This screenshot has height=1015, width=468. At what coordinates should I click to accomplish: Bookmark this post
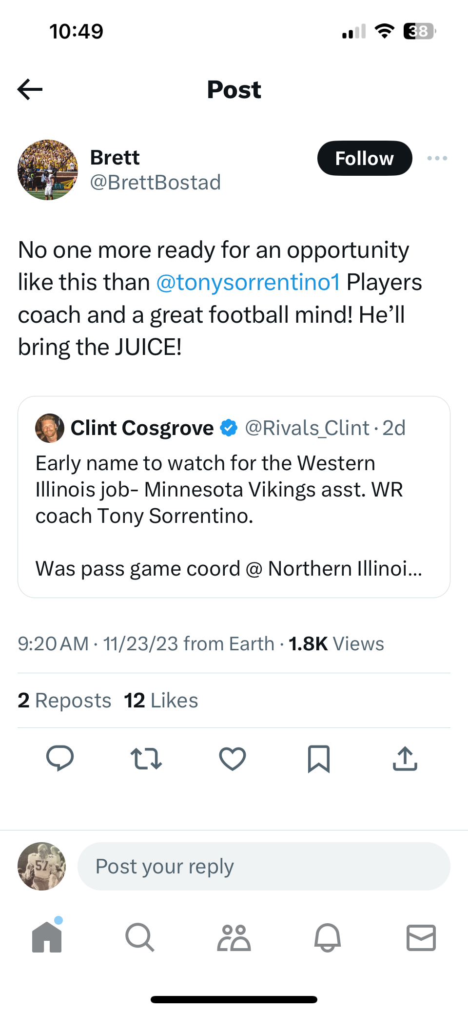(319, 758)
